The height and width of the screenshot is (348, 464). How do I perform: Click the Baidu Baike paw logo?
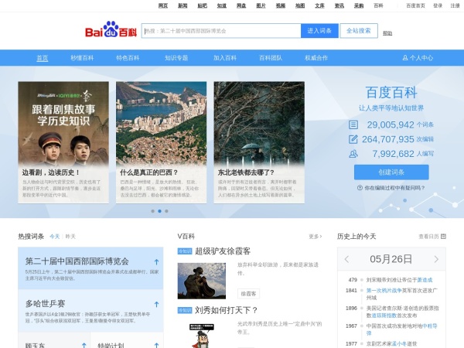(111, 29)
